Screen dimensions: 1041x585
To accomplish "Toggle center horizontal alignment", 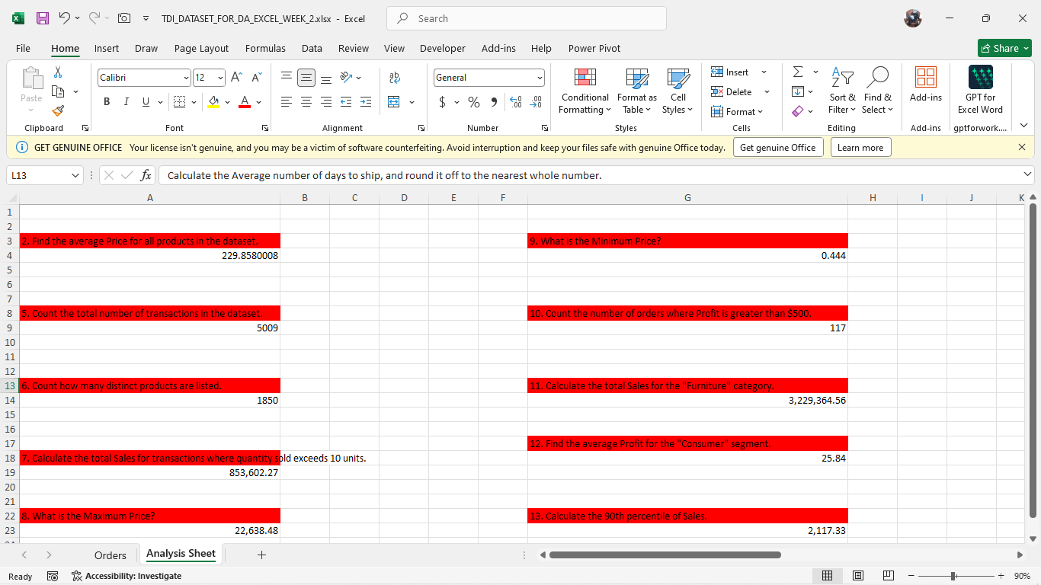I will 305,102.
